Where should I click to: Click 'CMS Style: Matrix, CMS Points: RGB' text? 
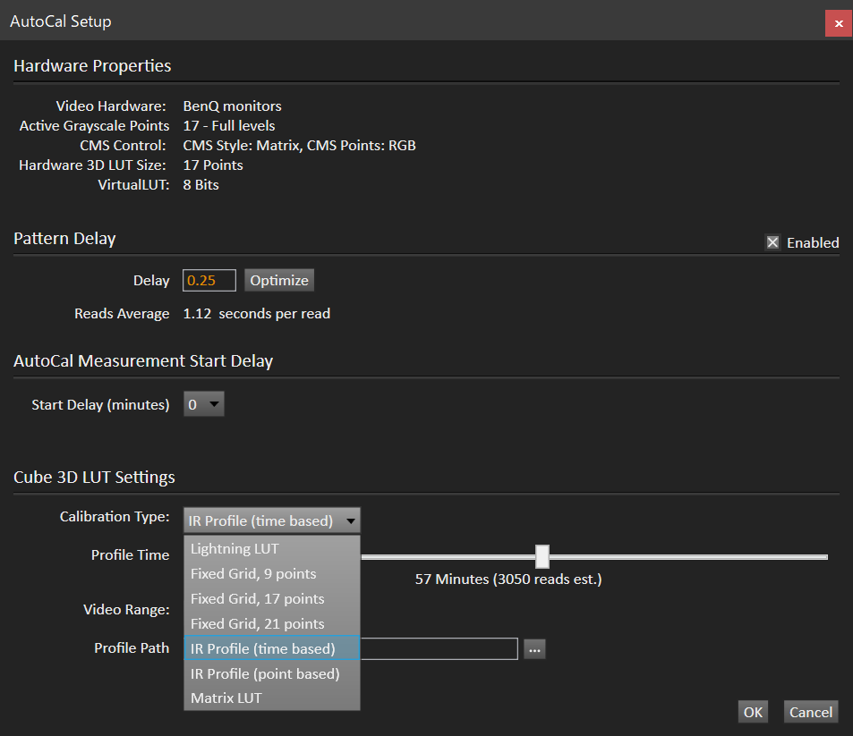click(300, 146)
